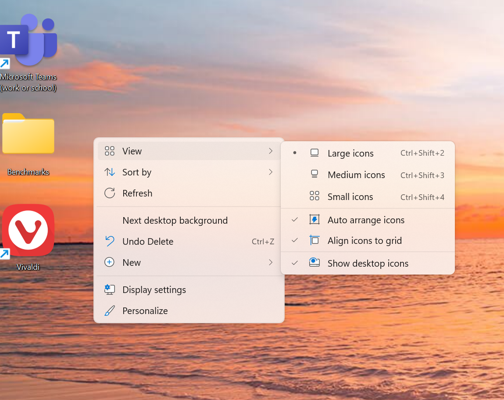Select the Vivaldi browser shortcut icon
Screen dimensions: 504x400
[x=28, y=230]
